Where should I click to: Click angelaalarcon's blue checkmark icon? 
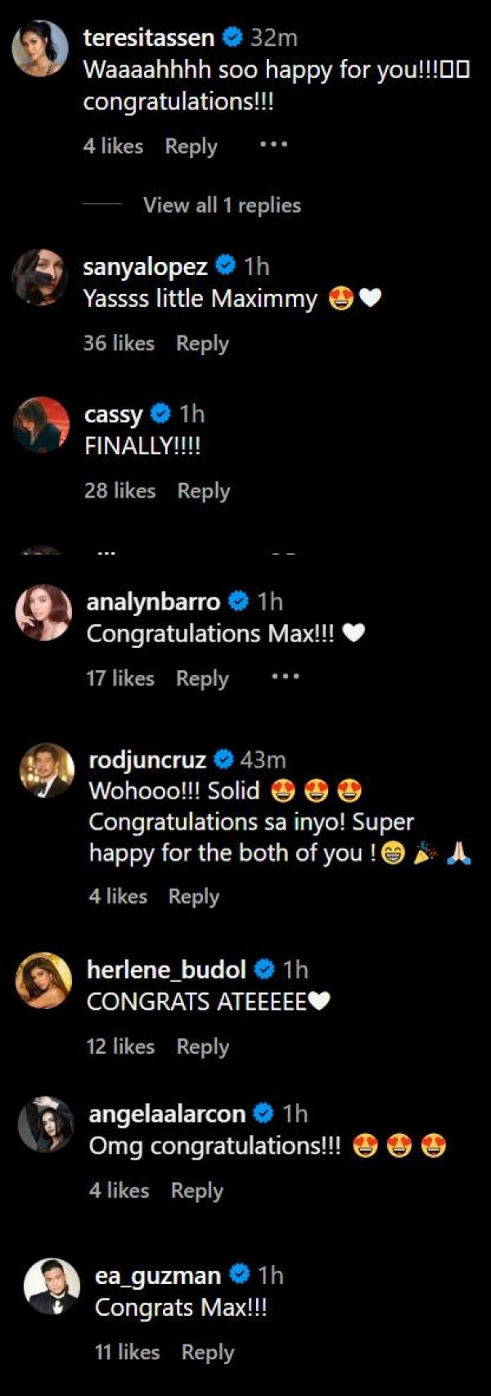click(x=263, y=1113)
